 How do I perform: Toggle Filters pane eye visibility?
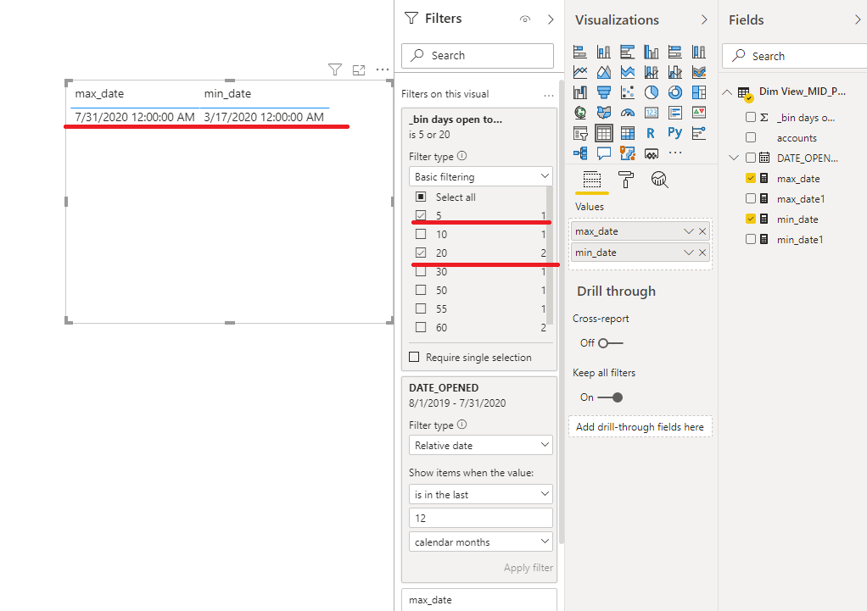tap(525, 19)
